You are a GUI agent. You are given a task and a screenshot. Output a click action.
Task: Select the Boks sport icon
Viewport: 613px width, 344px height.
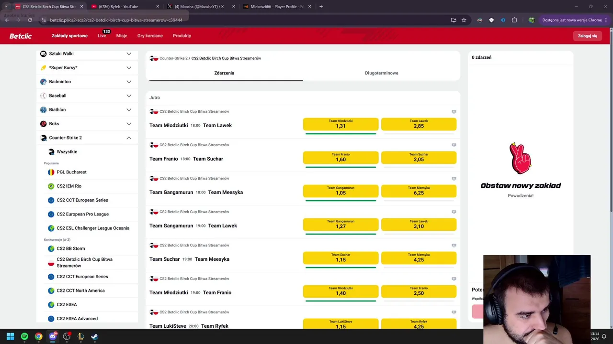click(x=44, y=124)
